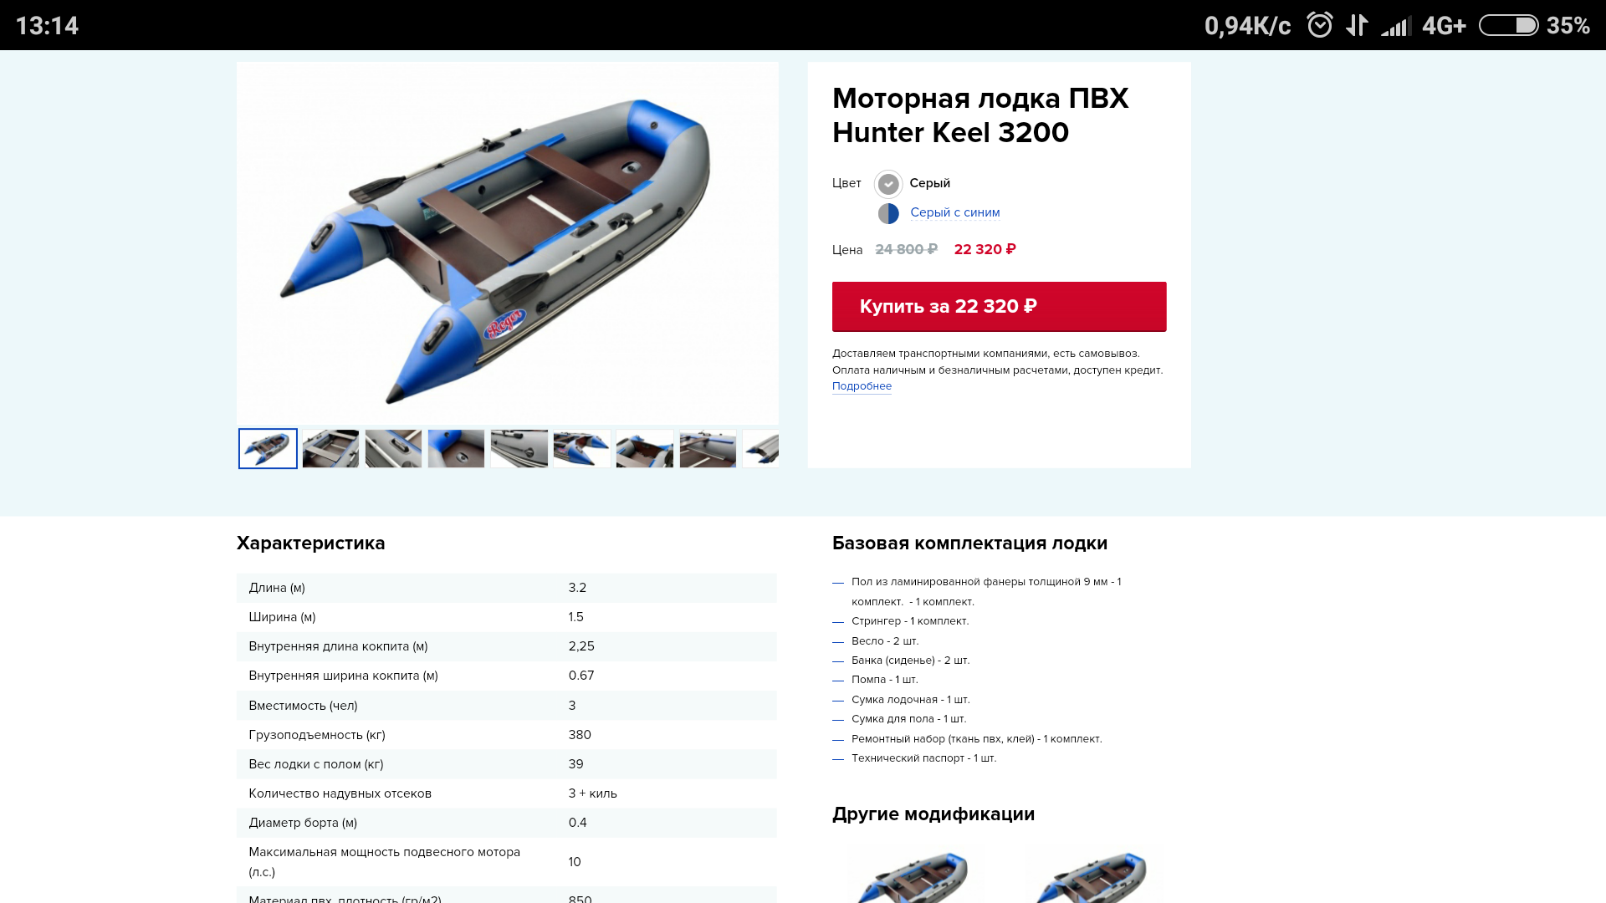This screenshot has height=903, width=1606.
Task: Select the first gallery thumbnail
Action: (268, 449)
